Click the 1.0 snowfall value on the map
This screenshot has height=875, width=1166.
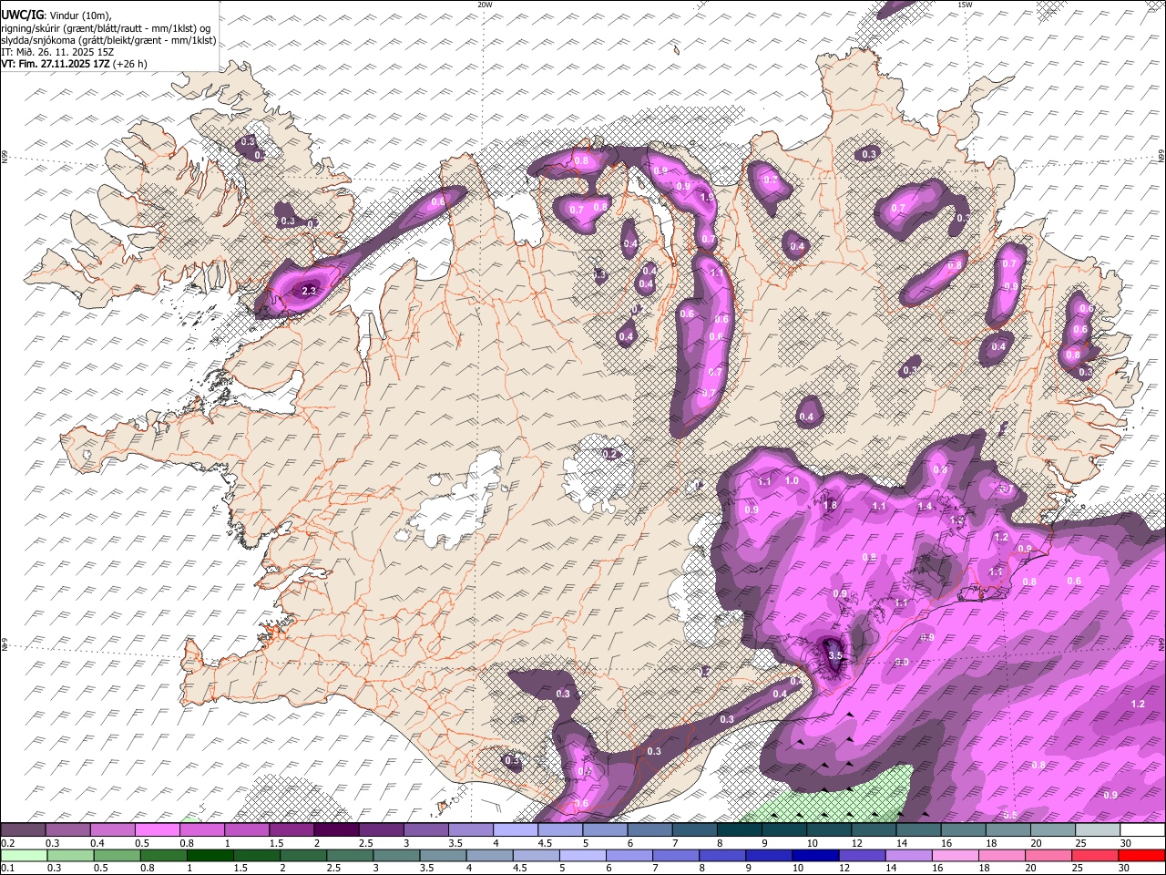click(792, 480)
